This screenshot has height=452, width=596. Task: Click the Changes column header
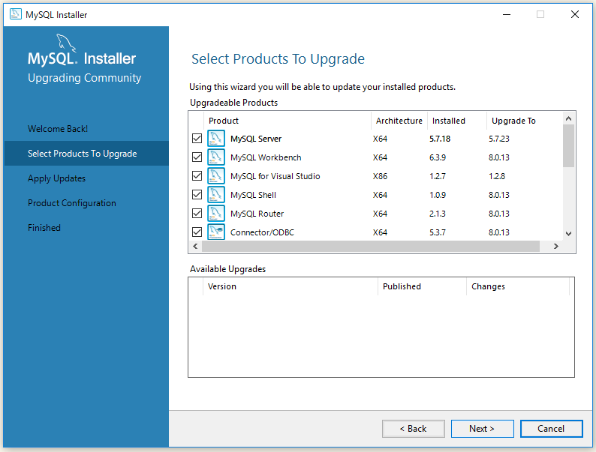pos(518,286)
